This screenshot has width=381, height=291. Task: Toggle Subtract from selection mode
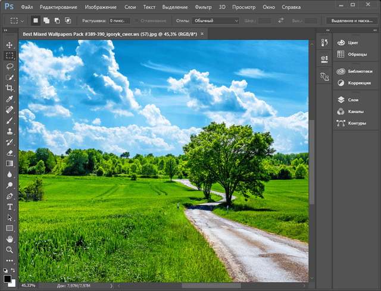pyautogui.click(x=57, y=20)
